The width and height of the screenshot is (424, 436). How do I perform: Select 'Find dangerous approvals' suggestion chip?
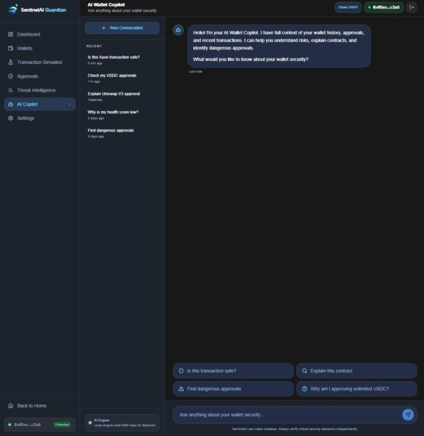(x=233, y=389)
